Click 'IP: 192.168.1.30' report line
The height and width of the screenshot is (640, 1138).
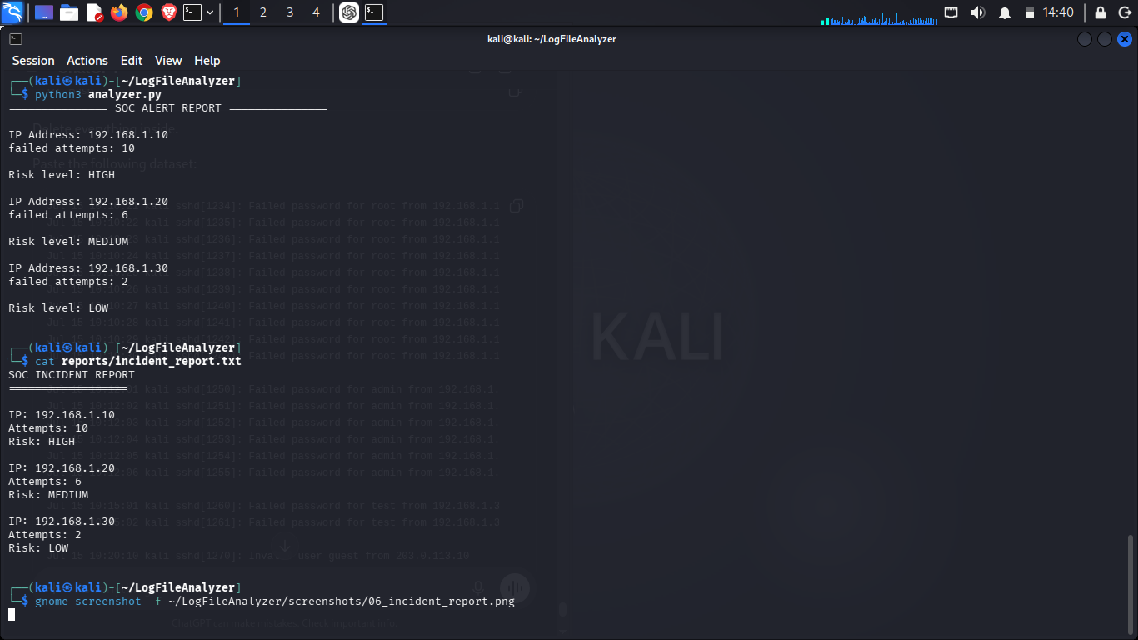click(x=62, y=521)
